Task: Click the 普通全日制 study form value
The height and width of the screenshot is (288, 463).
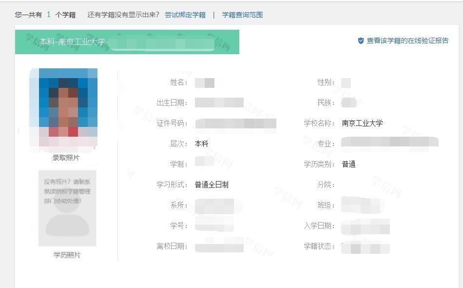Action: [212, 185]
